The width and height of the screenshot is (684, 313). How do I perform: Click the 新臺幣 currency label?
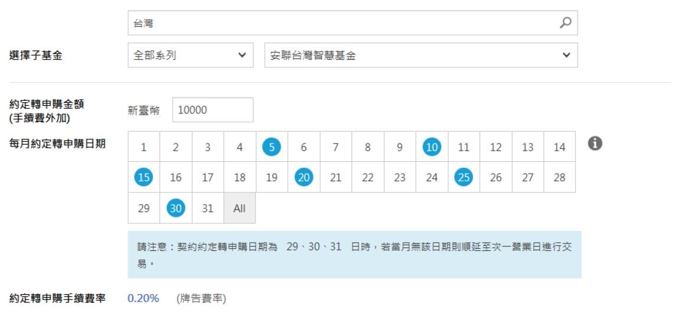144,110
